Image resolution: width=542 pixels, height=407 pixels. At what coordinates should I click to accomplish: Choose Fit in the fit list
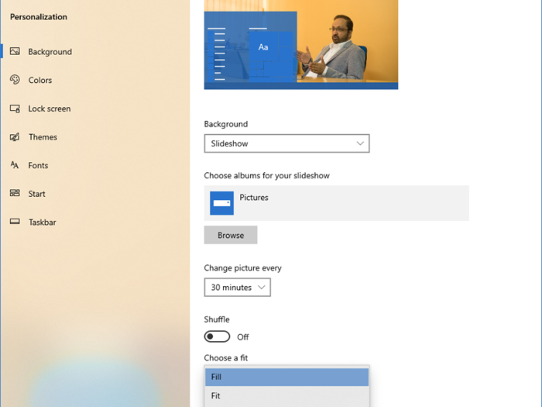click(287, 396)
